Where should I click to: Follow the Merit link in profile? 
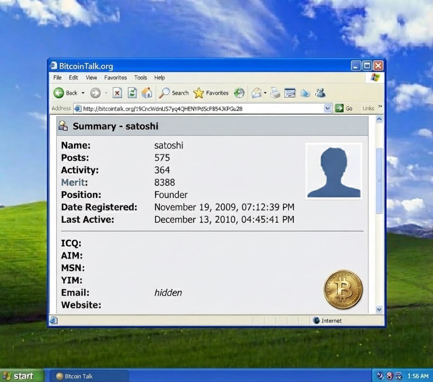click(73, 182)
